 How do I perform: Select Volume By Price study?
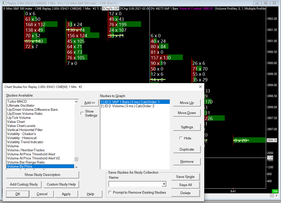coord(40,166)
